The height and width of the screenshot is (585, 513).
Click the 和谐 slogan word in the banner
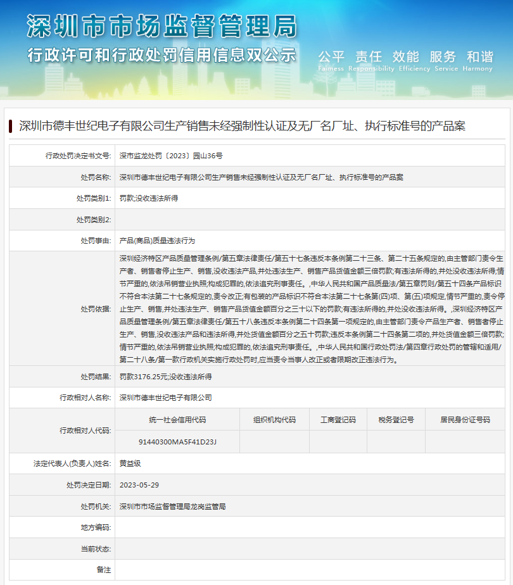click(x=480, y=57)
